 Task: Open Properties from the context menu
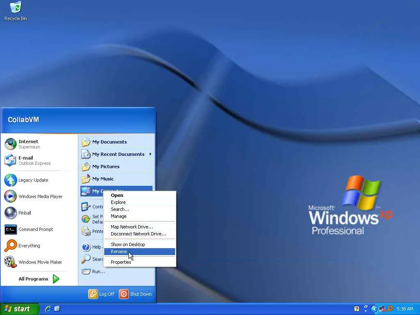pos(139,262)
